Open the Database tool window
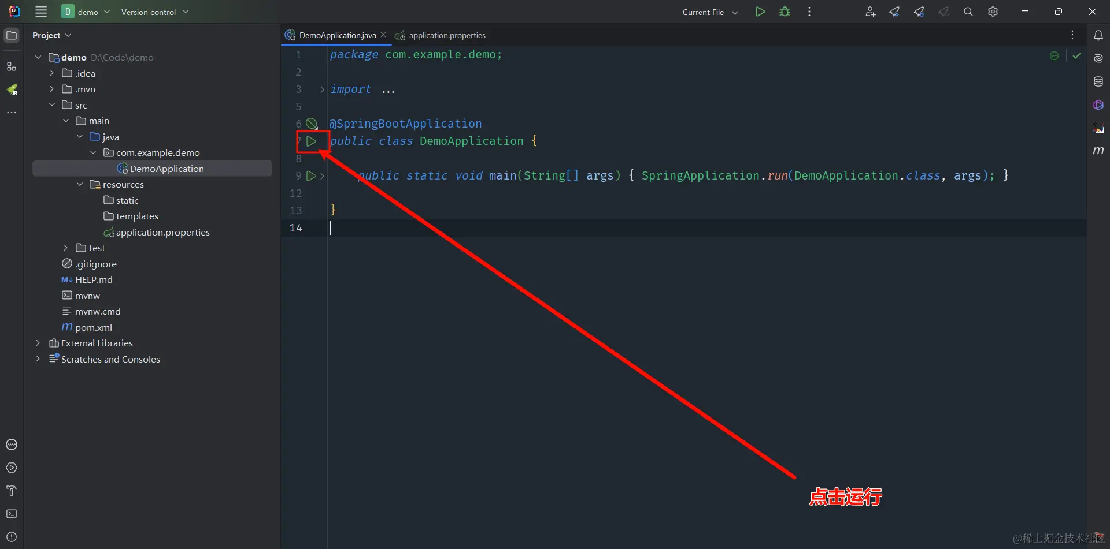This screenshot has width=1110, height=549. 1098,81
